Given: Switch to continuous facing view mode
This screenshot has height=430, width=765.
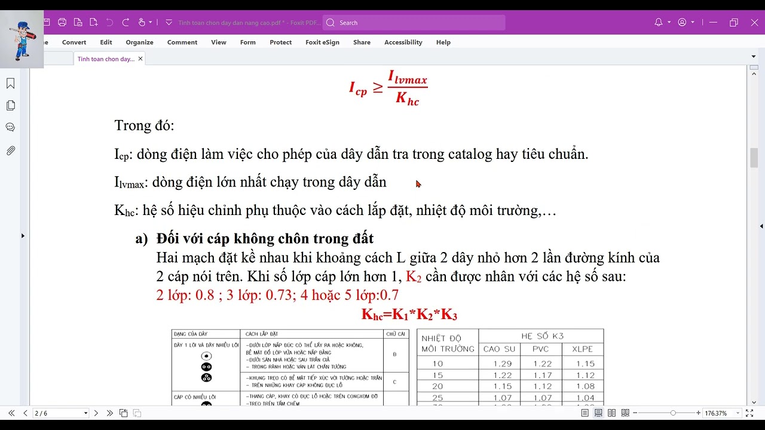Looking at the screenshot, I should click(x=625, y=413).
